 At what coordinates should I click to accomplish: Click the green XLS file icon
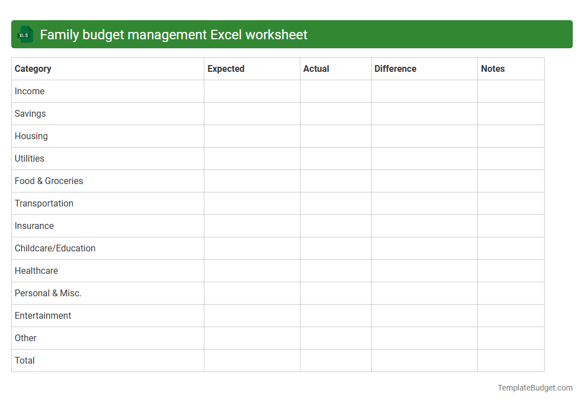(25, 34)
